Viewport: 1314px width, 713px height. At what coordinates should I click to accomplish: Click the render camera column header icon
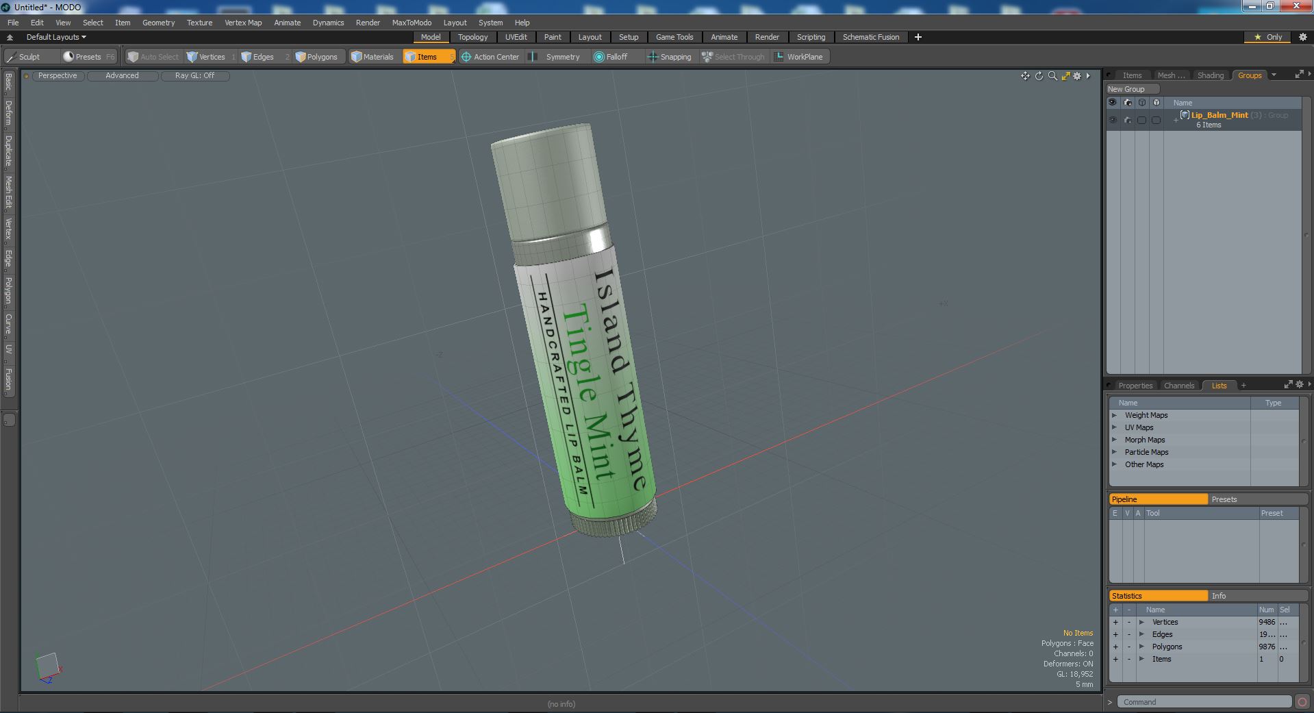pos(1127,103)
